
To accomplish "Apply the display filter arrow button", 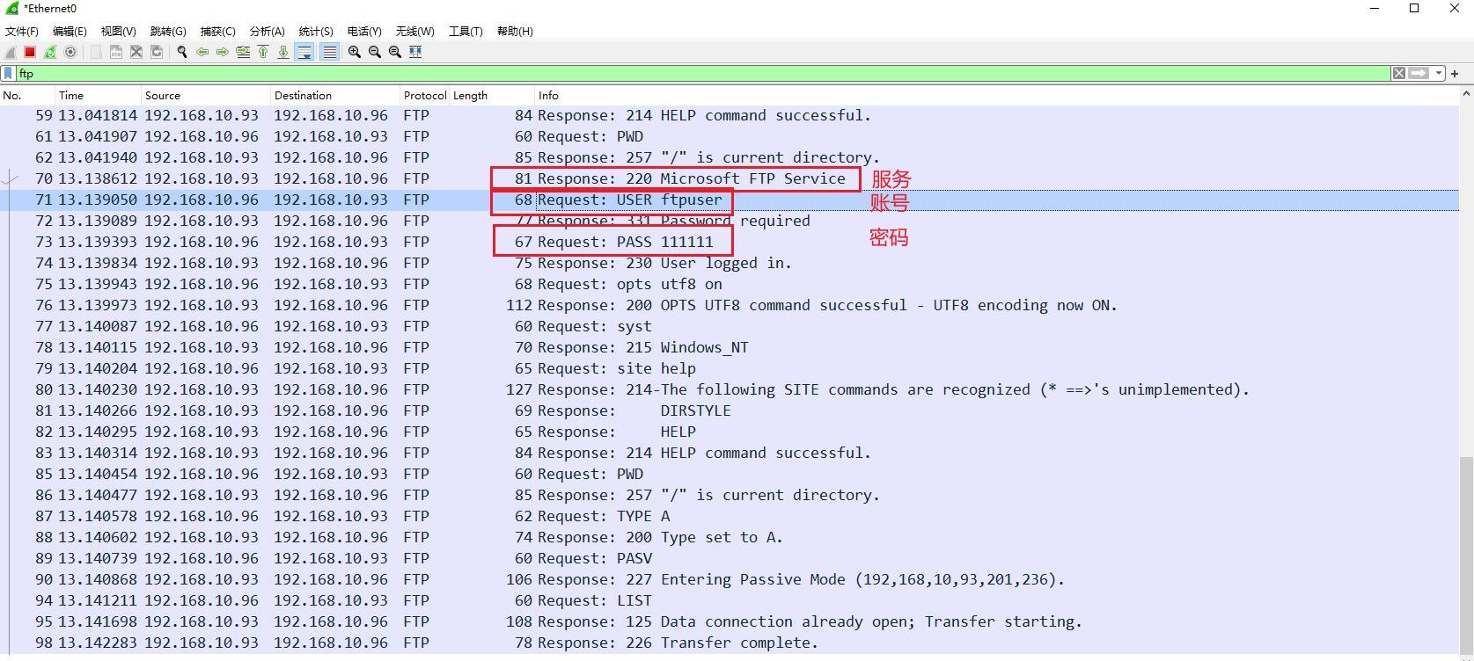I will pos(1419,74).
